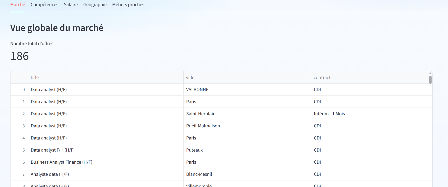Viewport: 448px width, 187px height.
Task: Select the Rueil-Malmaison cell
Action: [203, 126]
